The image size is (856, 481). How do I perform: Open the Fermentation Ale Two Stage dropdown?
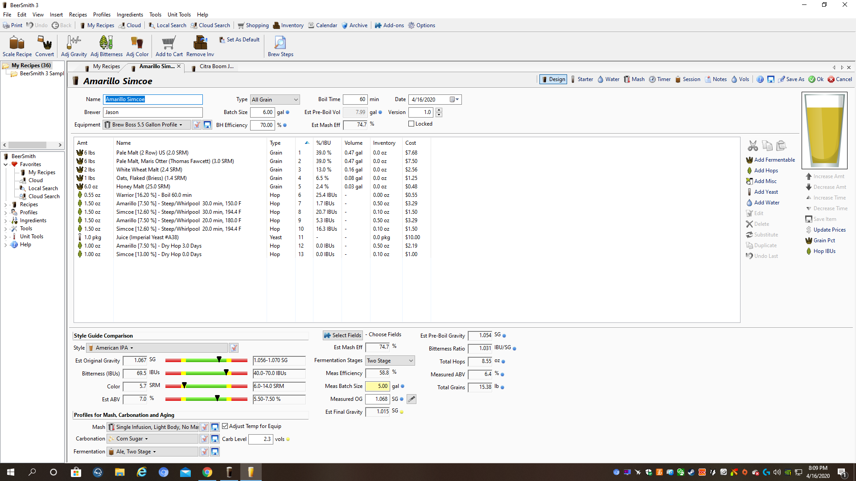click(152, 452)
